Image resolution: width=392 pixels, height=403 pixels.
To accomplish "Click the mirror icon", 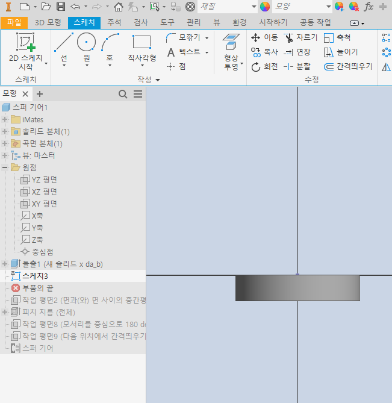I will pyautogui.click(x=387, y=67).
